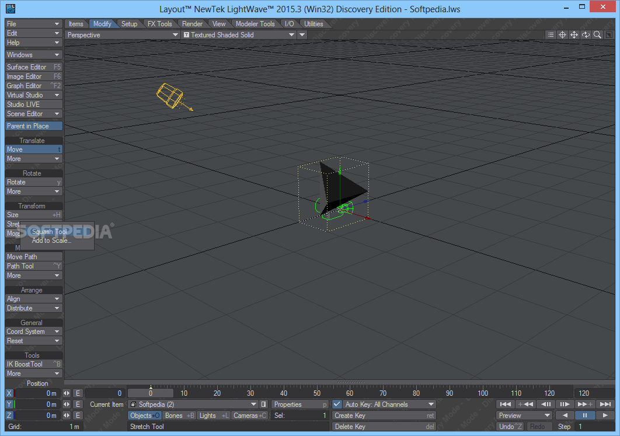Switch to the FX Tools tab

(x=160, y=24)
